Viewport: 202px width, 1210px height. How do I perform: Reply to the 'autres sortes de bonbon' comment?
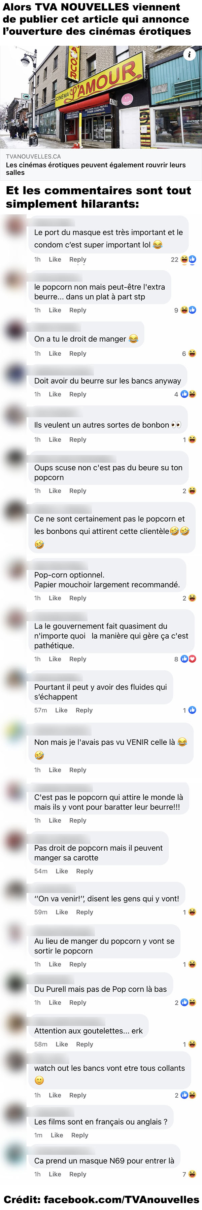coord(77,440)
